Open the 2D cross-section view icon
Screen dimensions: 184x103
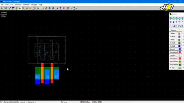46,8
